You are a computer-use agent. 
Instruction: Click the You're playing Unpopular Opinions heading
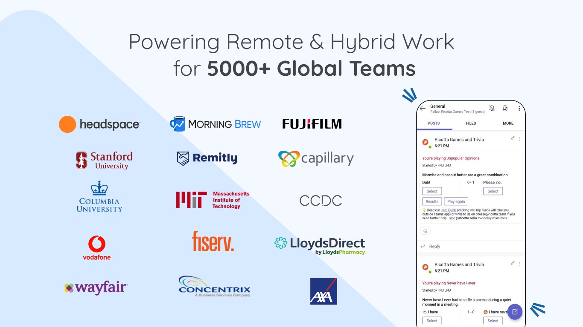pyautogui.click(x=451, y=158)
